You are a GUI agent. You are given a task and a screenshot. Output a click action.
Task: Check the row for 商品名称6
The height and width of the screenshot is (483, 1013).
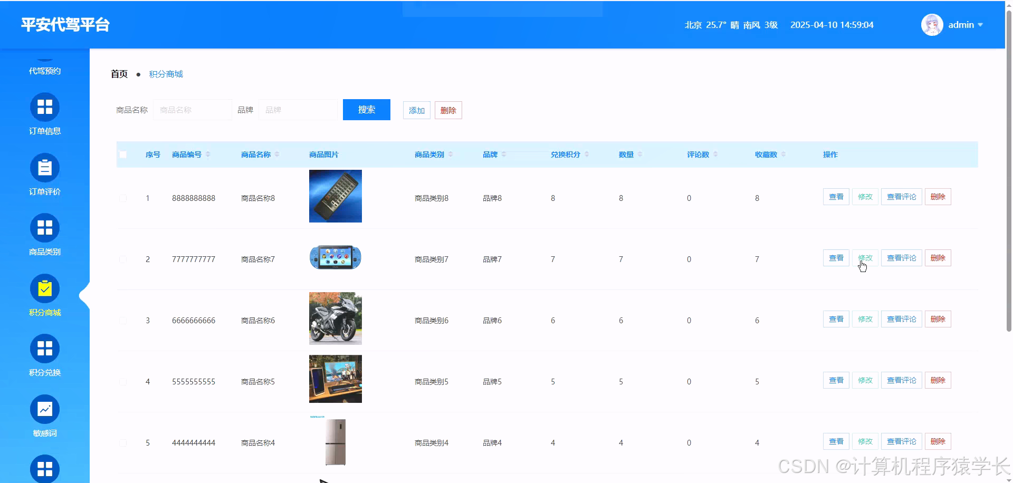click(123, 321)
